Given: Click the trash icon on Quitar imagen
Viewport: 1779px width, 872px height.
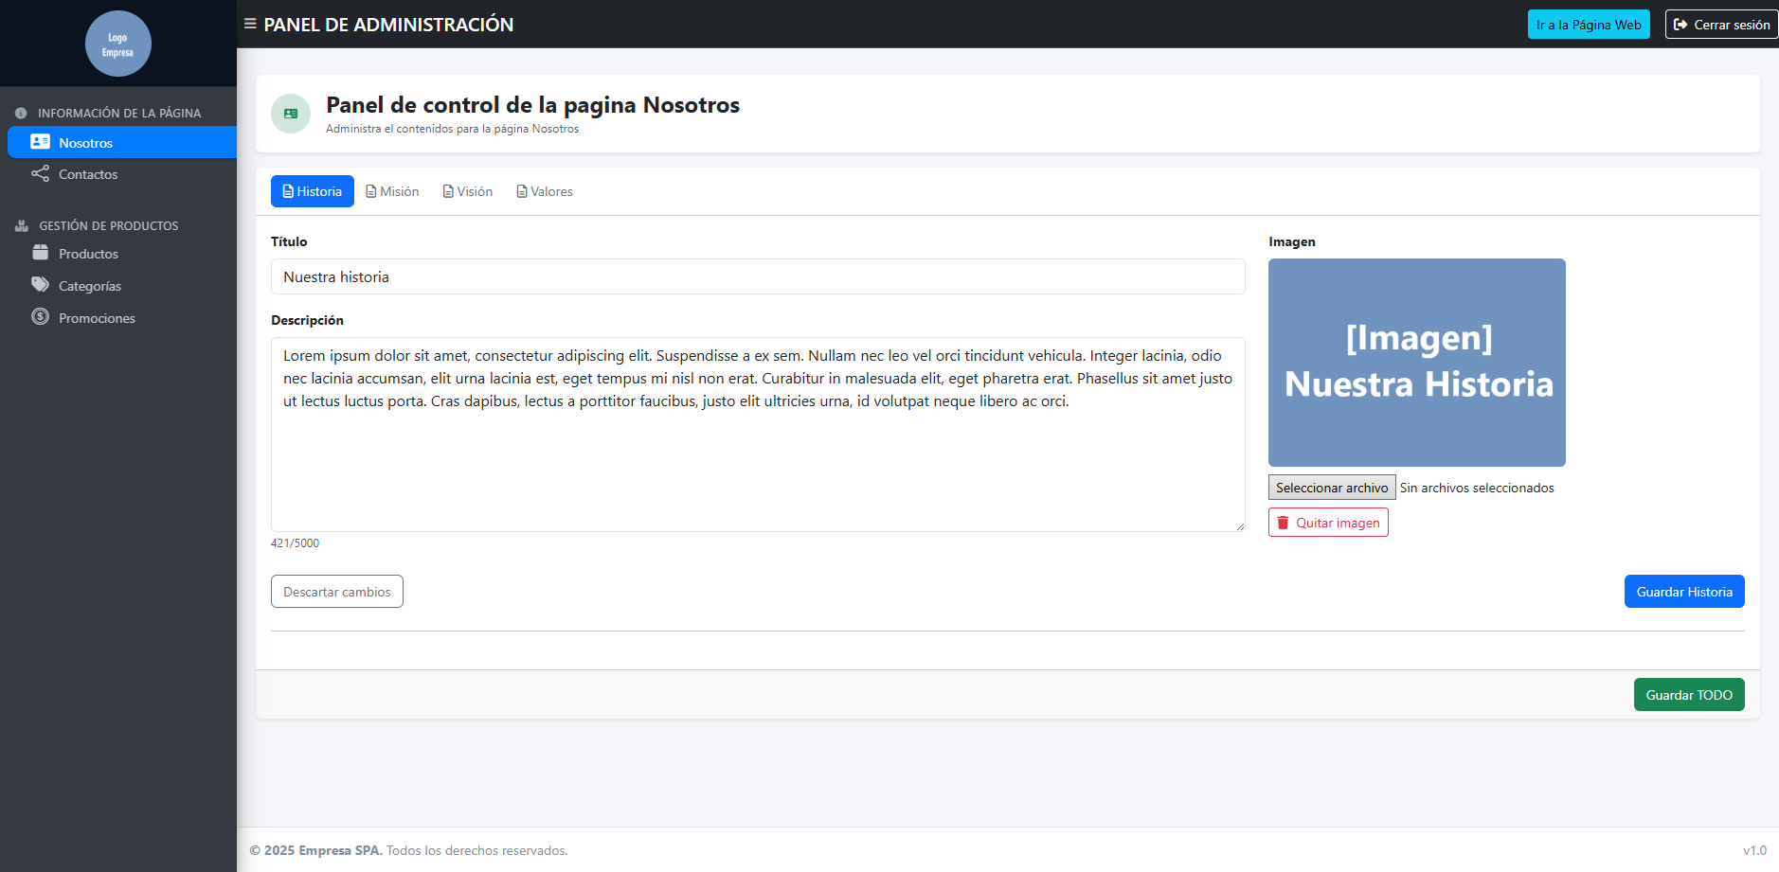Looking at the screenshot, I should [1285, 522].
